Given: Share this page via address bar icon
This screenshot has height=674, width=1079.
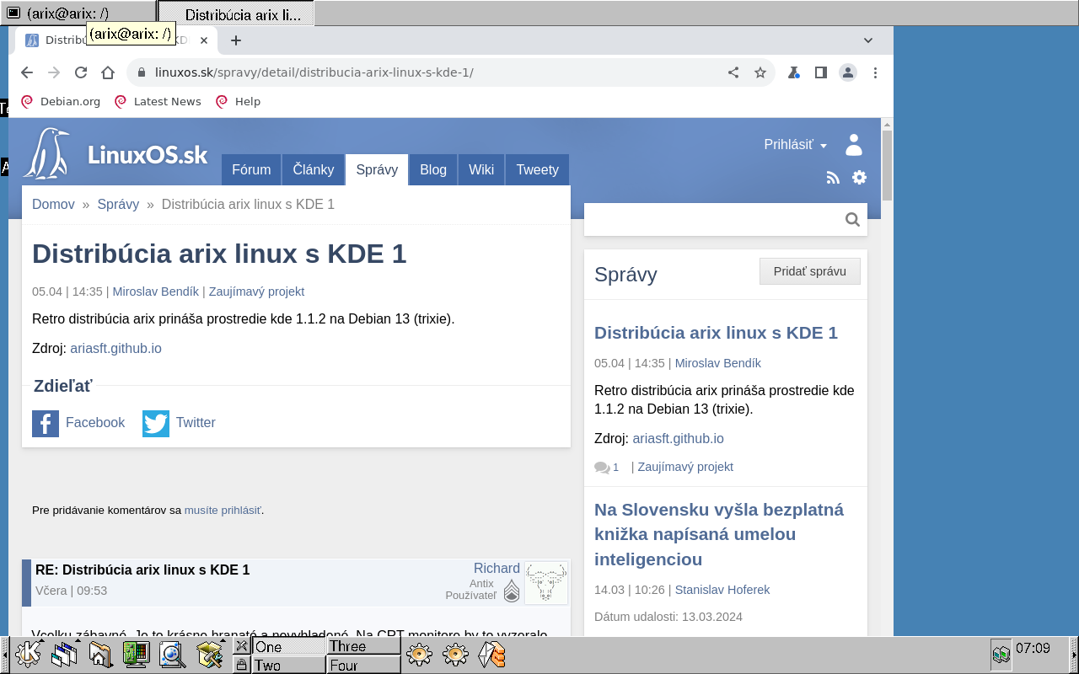Looking at the screenshot, I should click(733, 72).
